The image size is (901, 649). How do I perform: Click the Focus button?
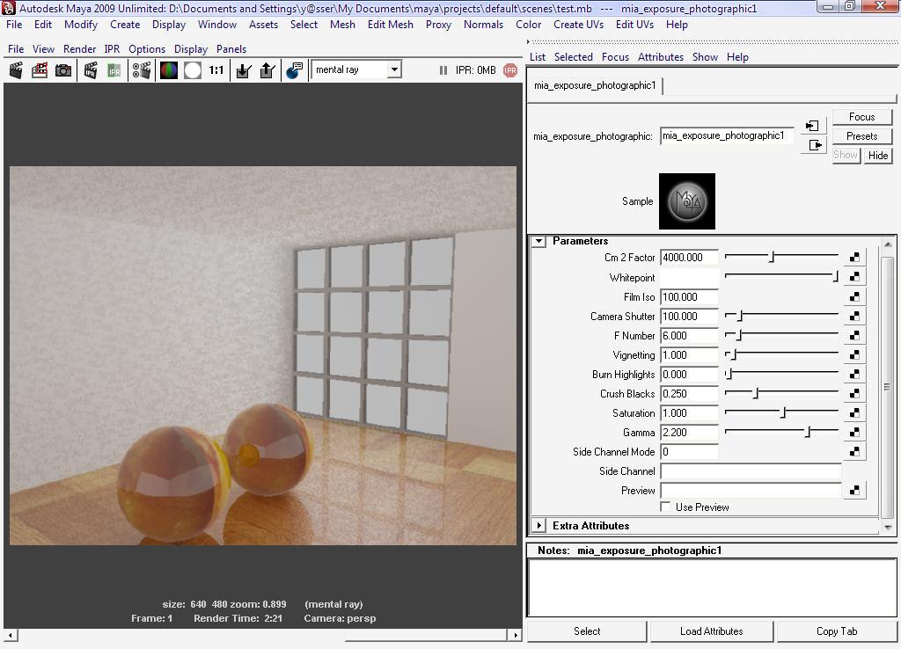tap(862, 117)
